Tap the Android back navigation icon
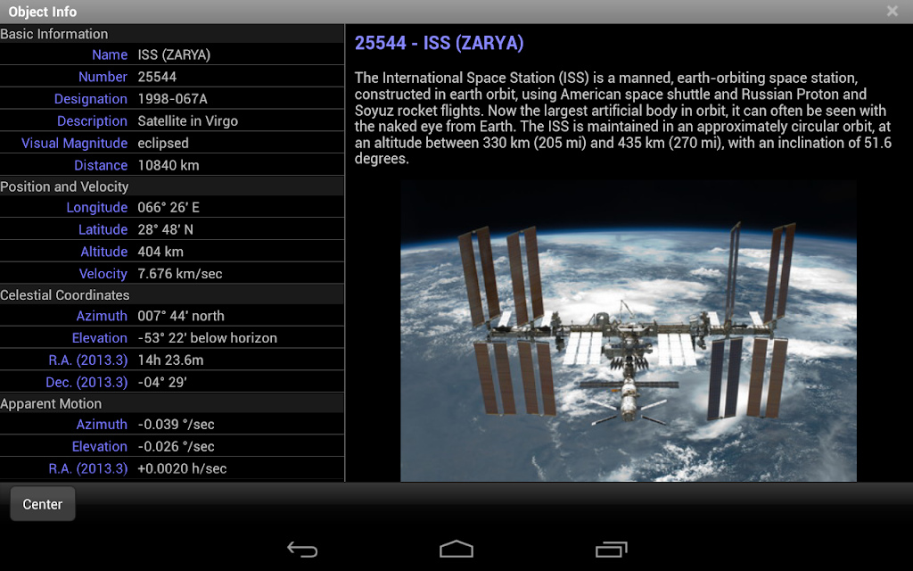The height and width of the screenshot is (571, 913). click(302, 550)
